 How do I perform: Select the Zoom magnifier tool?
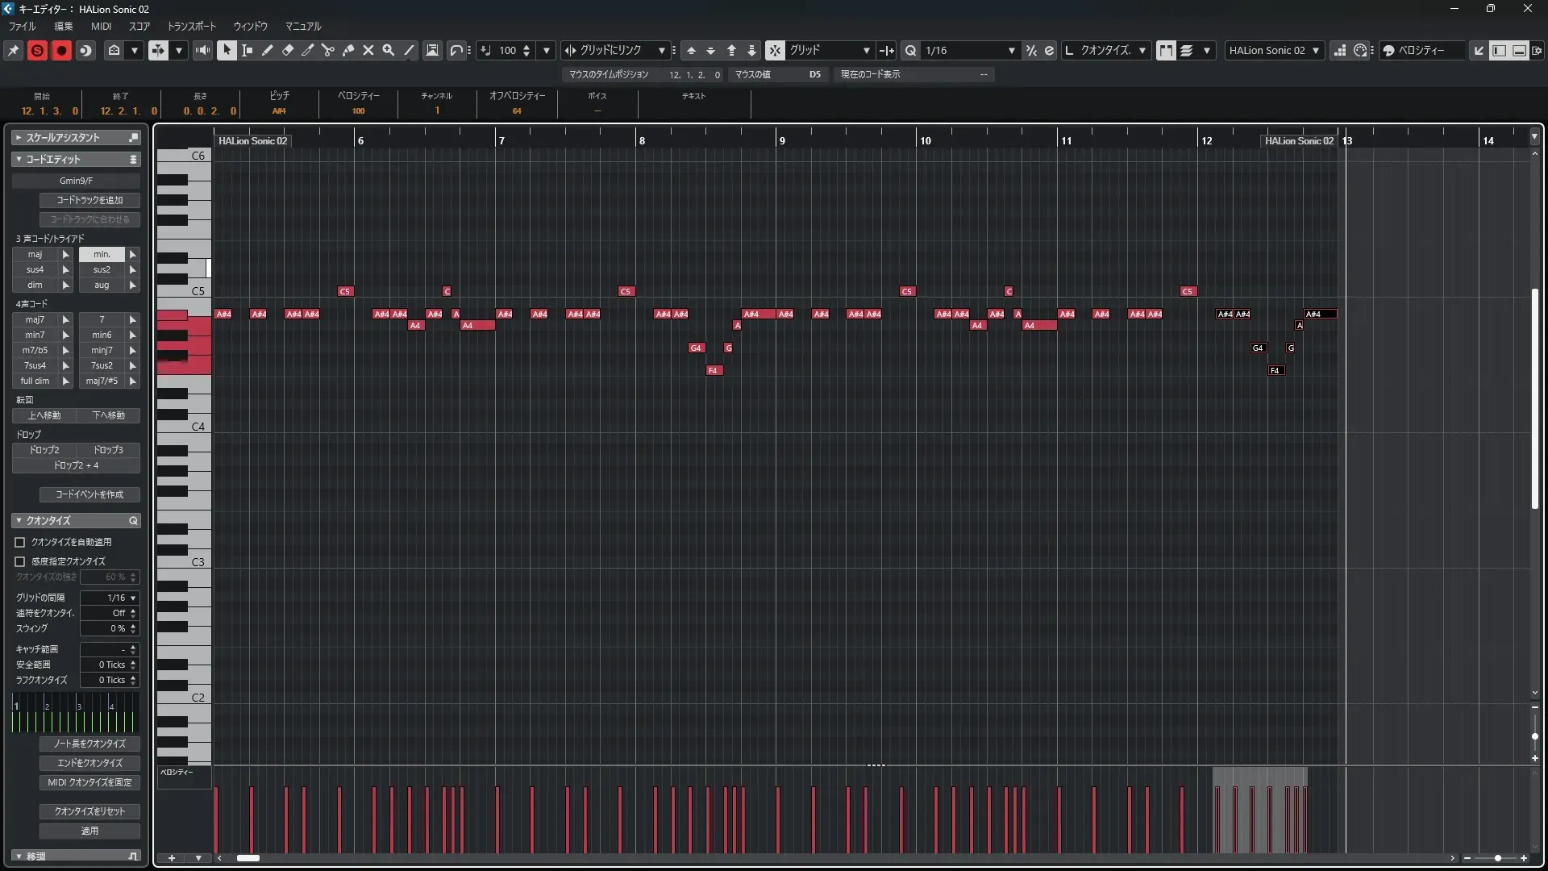(x=389, y=50)
